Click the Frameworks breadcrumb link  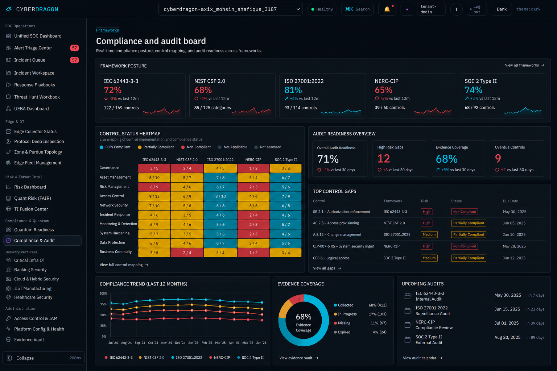(x=107, y=30)
